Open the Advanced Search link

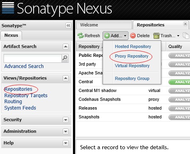click(24, 66)
